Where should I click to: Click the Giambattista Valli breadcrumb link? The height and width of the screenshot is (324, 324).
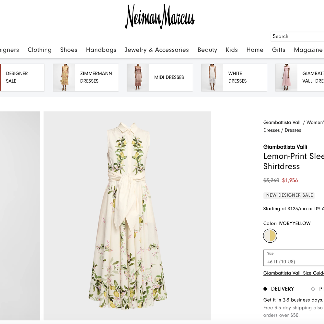coord(282,122)
